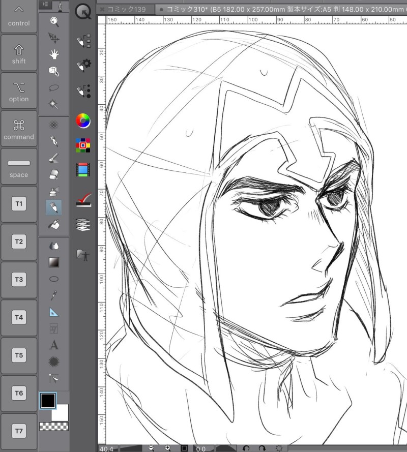Click the zoom in magnifier button

[168, 448]
